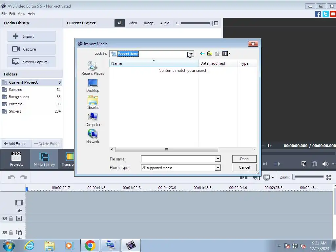Adjust the timeline Zoom slider

pyautogui.click(x=294, y=177)
